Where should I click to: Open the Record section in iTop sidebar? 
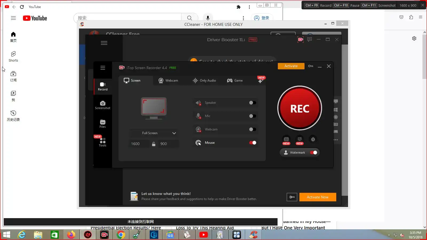(103, 86)
